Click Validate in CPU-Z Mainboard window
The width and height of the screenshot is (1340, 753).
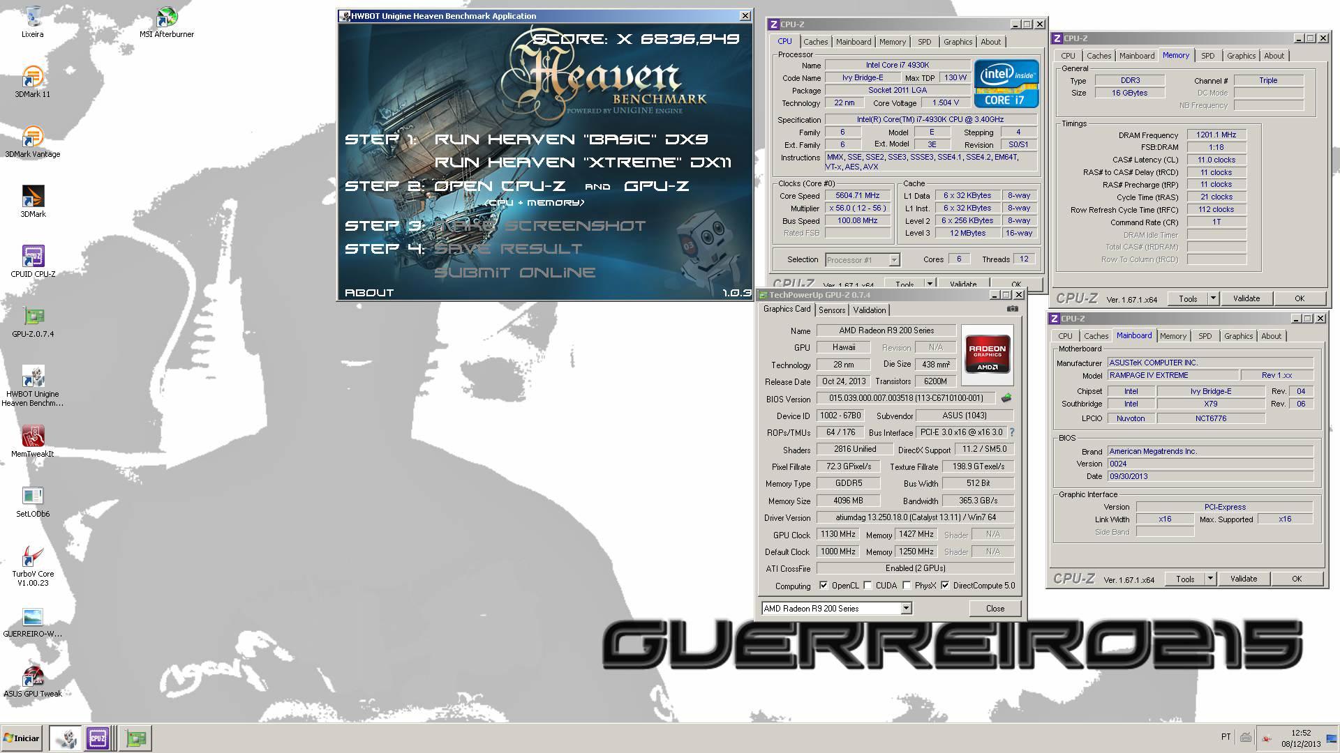pos(1243,579)
